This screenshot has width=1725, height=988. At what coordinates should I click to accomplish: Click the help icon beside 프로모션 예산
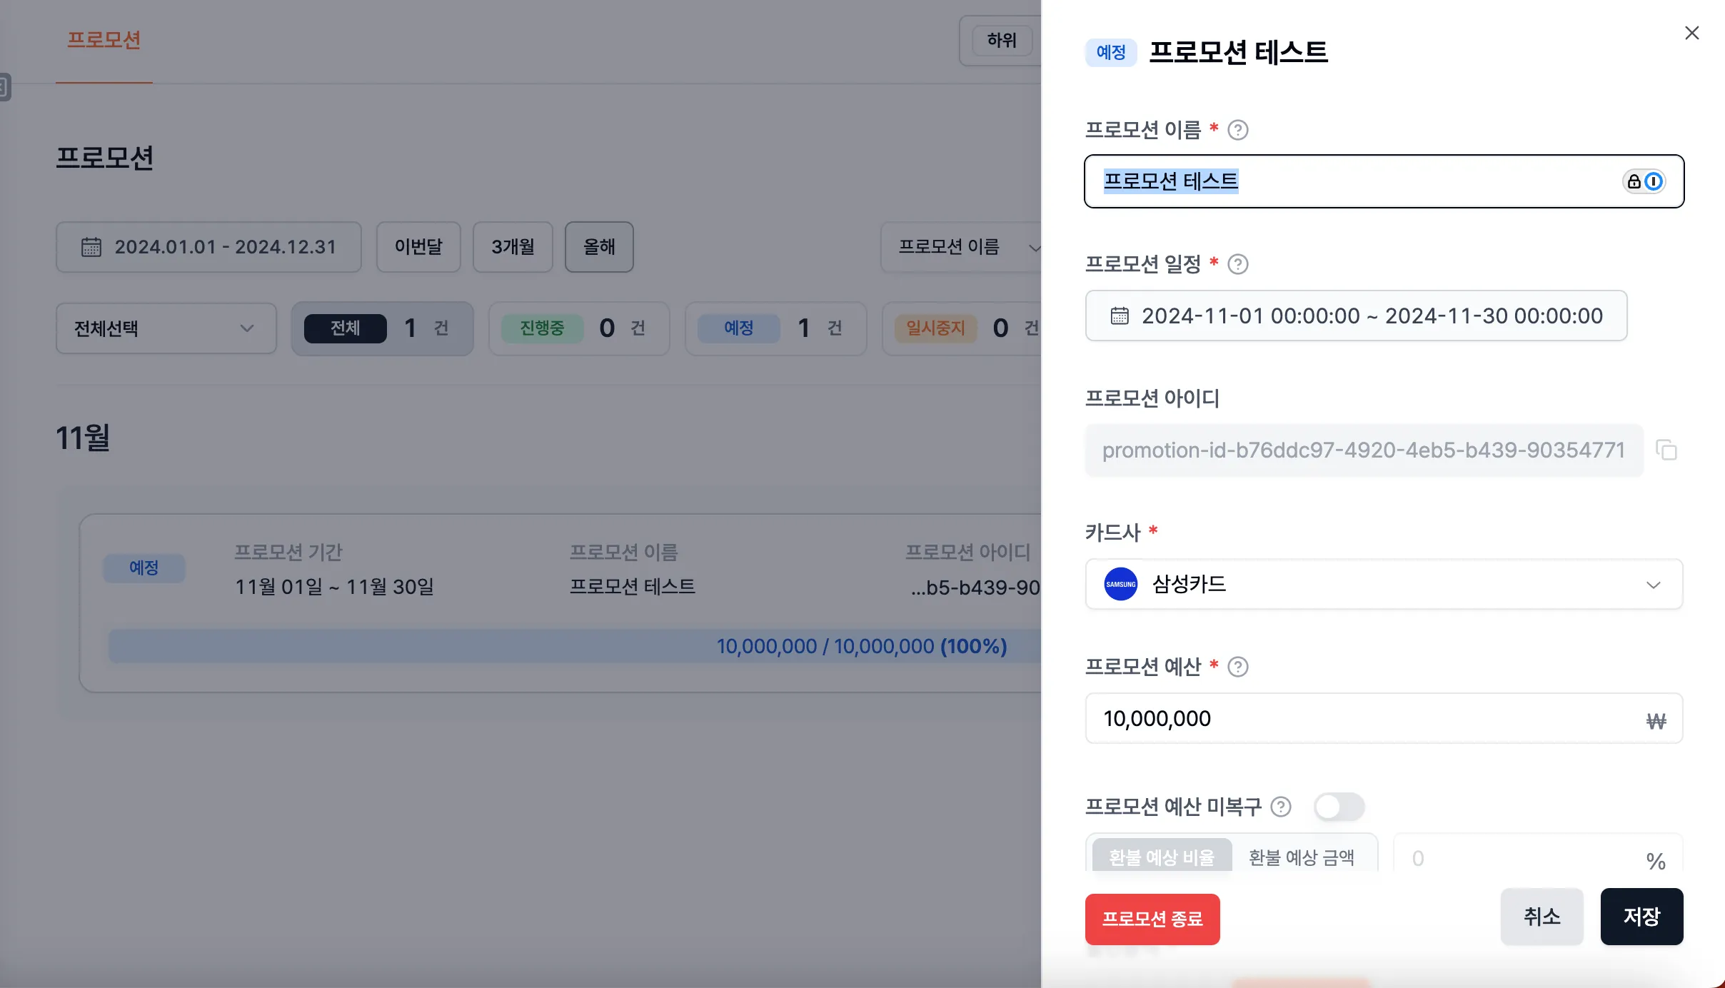[x=1239, y=667]
